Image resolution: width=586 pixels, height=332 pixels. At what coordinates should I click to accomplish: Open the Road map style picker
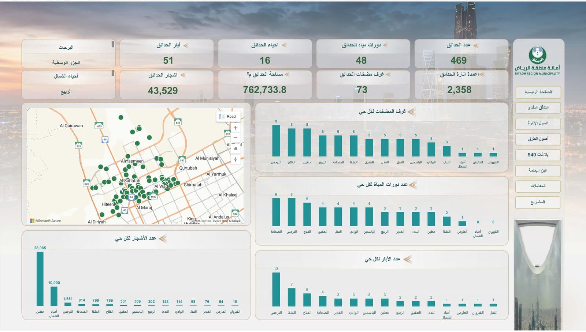point(228,116)
